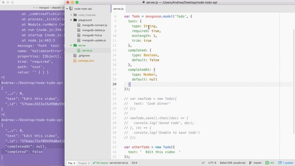Click the mongodb-connect.js file icon

point(79,25)
